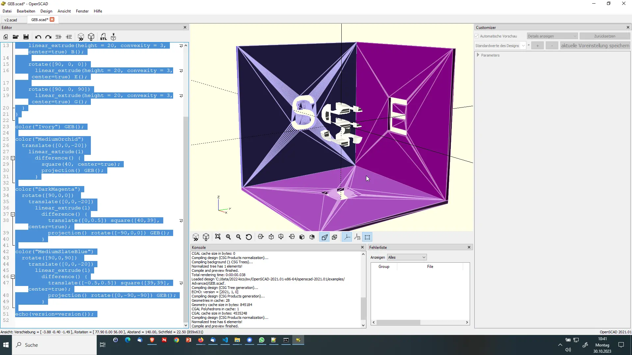The image size is (632, 355).
Task: Click the Zurücksetzen button
Action: click(x=605, y=36)
